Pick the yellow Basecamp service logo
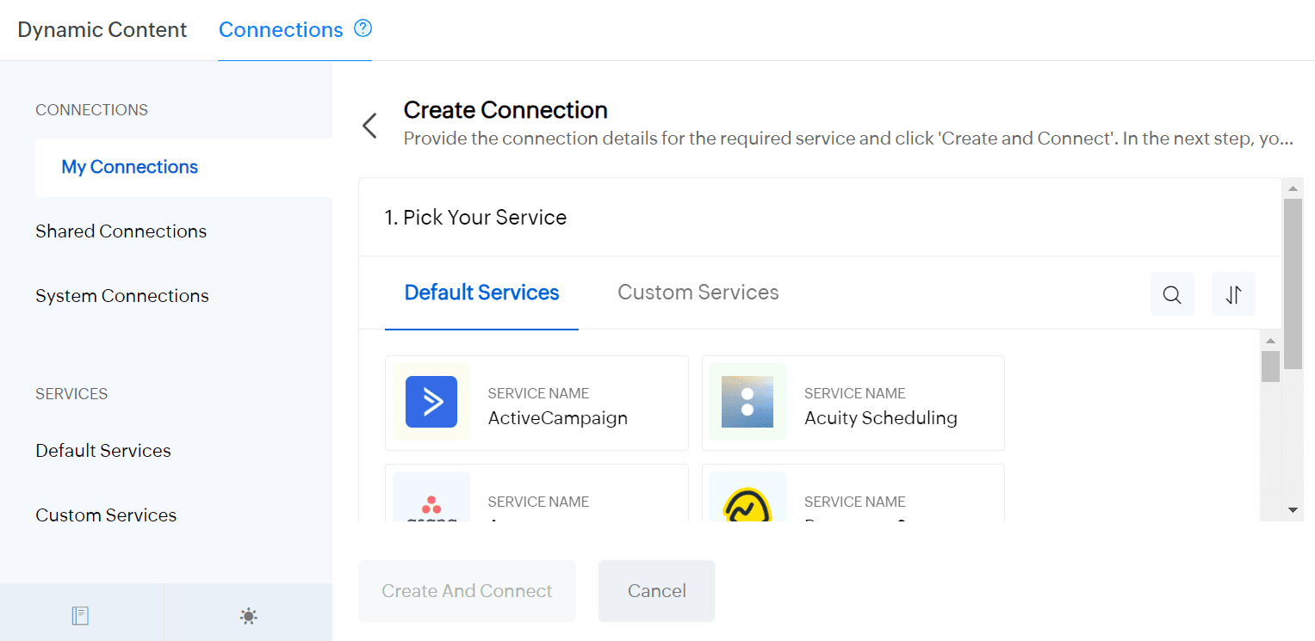1315x641 pixels. click(747, 504)
